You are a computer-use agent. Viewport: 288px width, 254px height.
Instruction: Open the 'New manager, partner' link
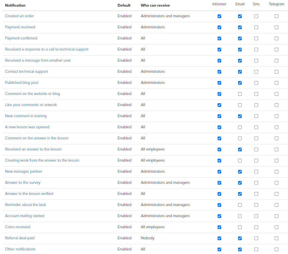(24, 172)
